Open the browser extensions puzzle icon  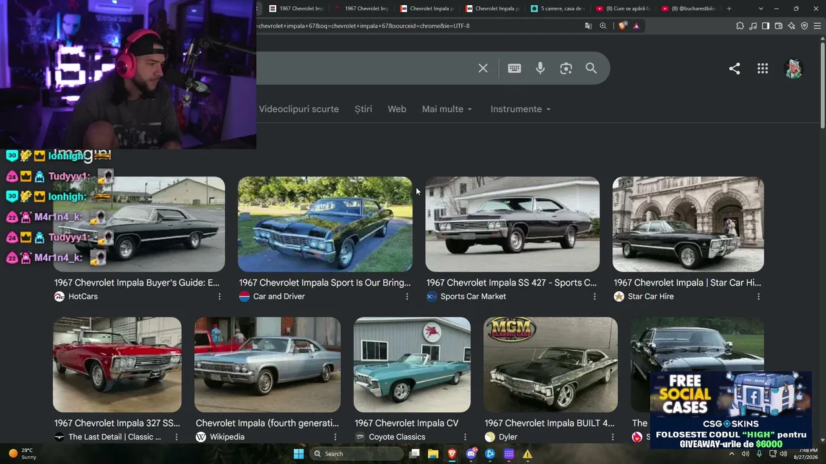(740, 26)
